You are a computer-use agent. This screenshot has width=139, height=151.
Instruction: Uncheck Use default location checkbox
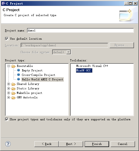tap(7, 39)
